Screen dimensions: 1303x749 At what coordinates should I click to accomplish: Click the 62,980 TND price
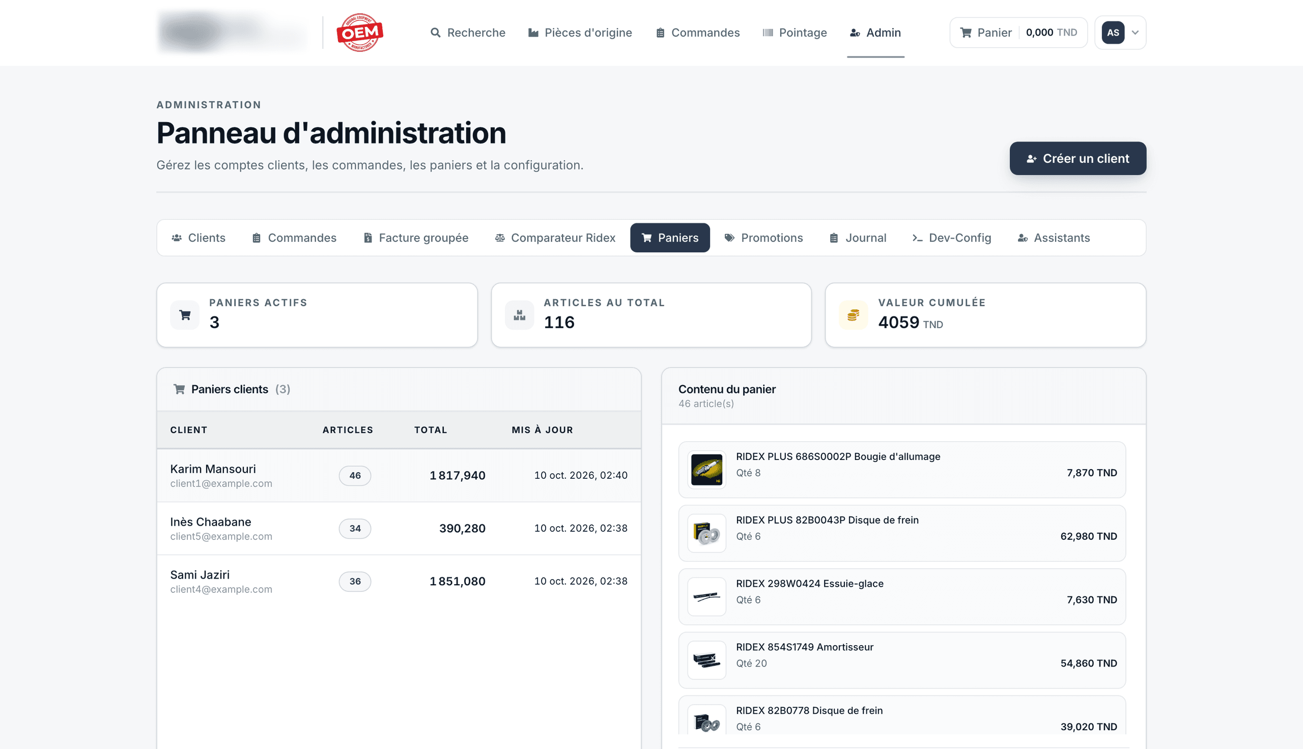tap(1089, 536)
